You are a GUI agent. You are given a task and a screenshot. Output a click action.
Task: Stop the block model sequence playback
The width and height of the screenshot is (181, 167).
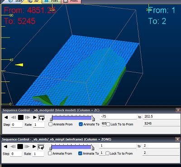[21, 117]
